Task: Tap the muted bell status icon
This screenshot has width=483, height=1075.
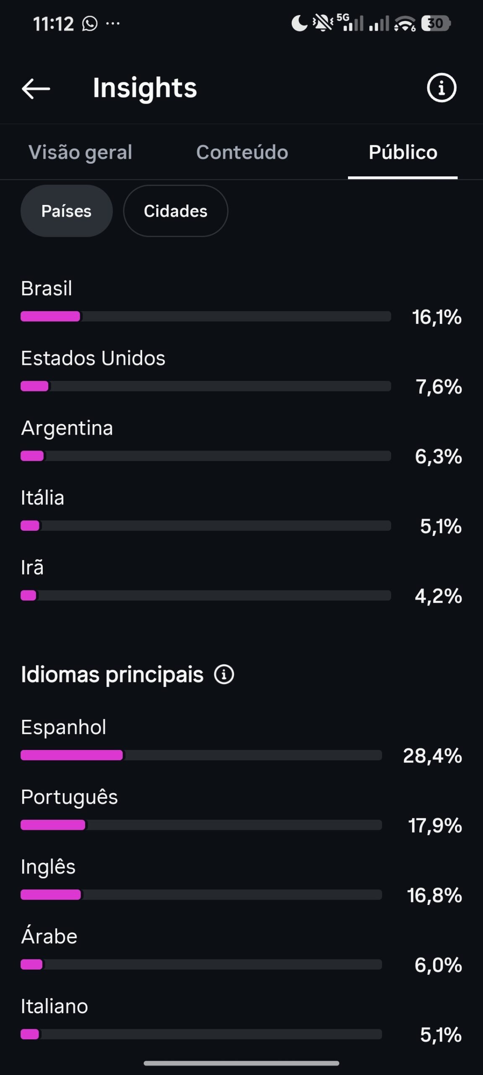Action: click(x=323, y=23)
